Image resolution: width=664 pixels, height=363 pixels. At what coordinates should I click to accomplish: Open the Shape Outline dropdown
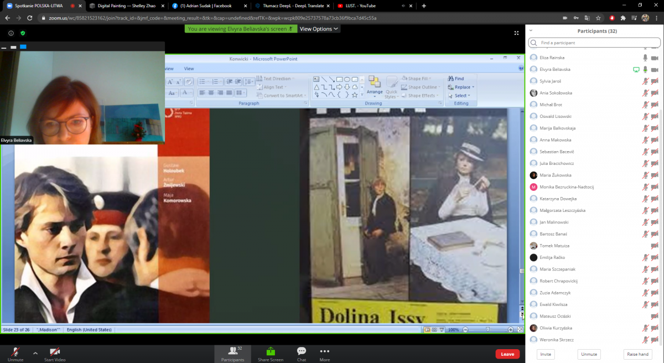click(421, 87)
